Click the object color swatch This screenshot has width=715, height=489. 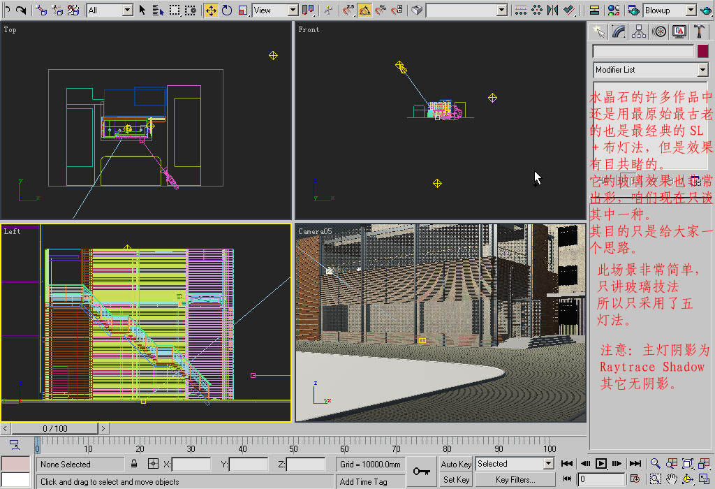pos(702,51)
